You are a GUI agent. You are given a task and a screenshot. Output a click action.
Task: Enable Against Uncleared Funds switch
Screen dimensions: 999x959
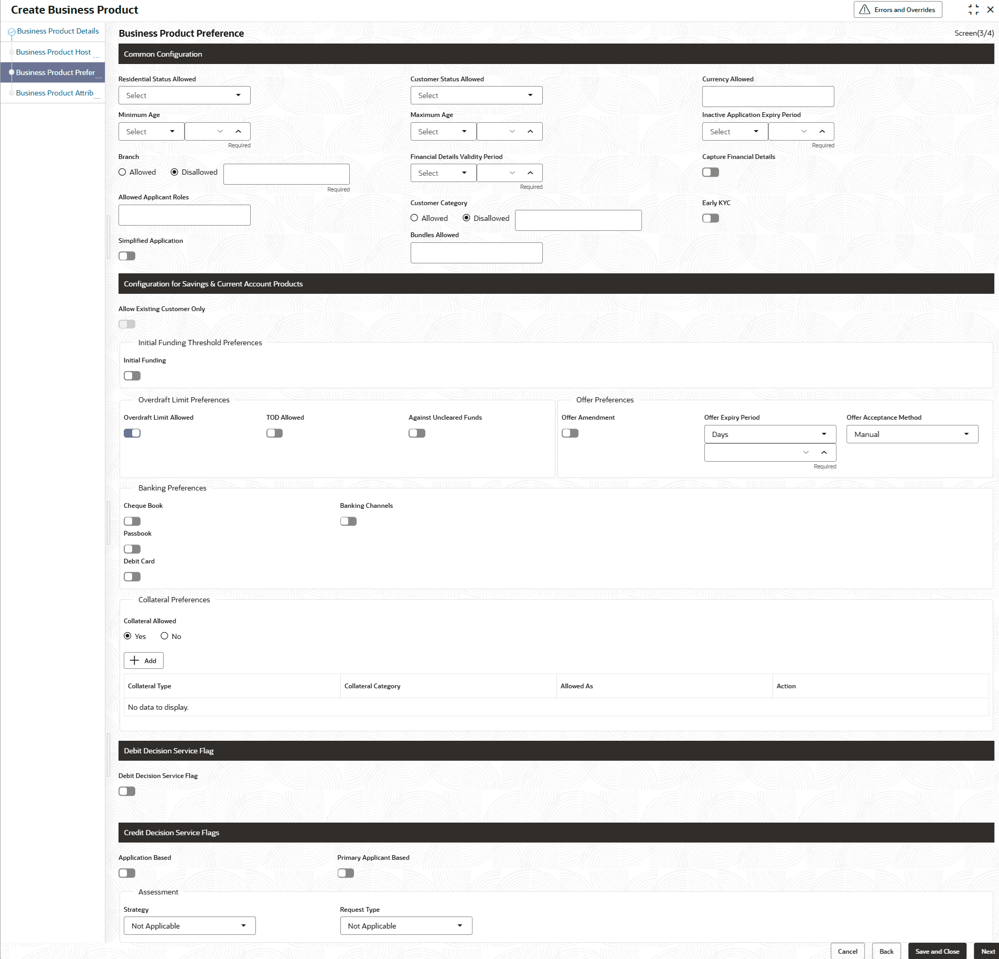[x=417, y=433]
